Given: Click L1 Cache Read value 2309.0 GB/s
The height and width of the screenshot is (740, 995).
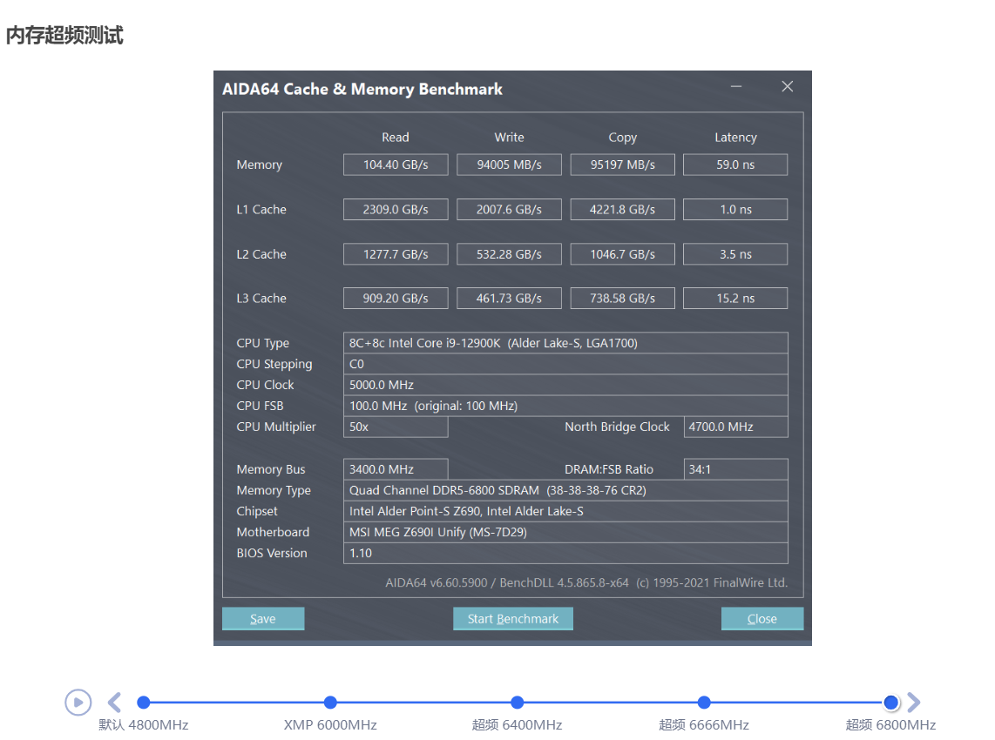Looking at the screenshot, I should click(x=396, y=209).
